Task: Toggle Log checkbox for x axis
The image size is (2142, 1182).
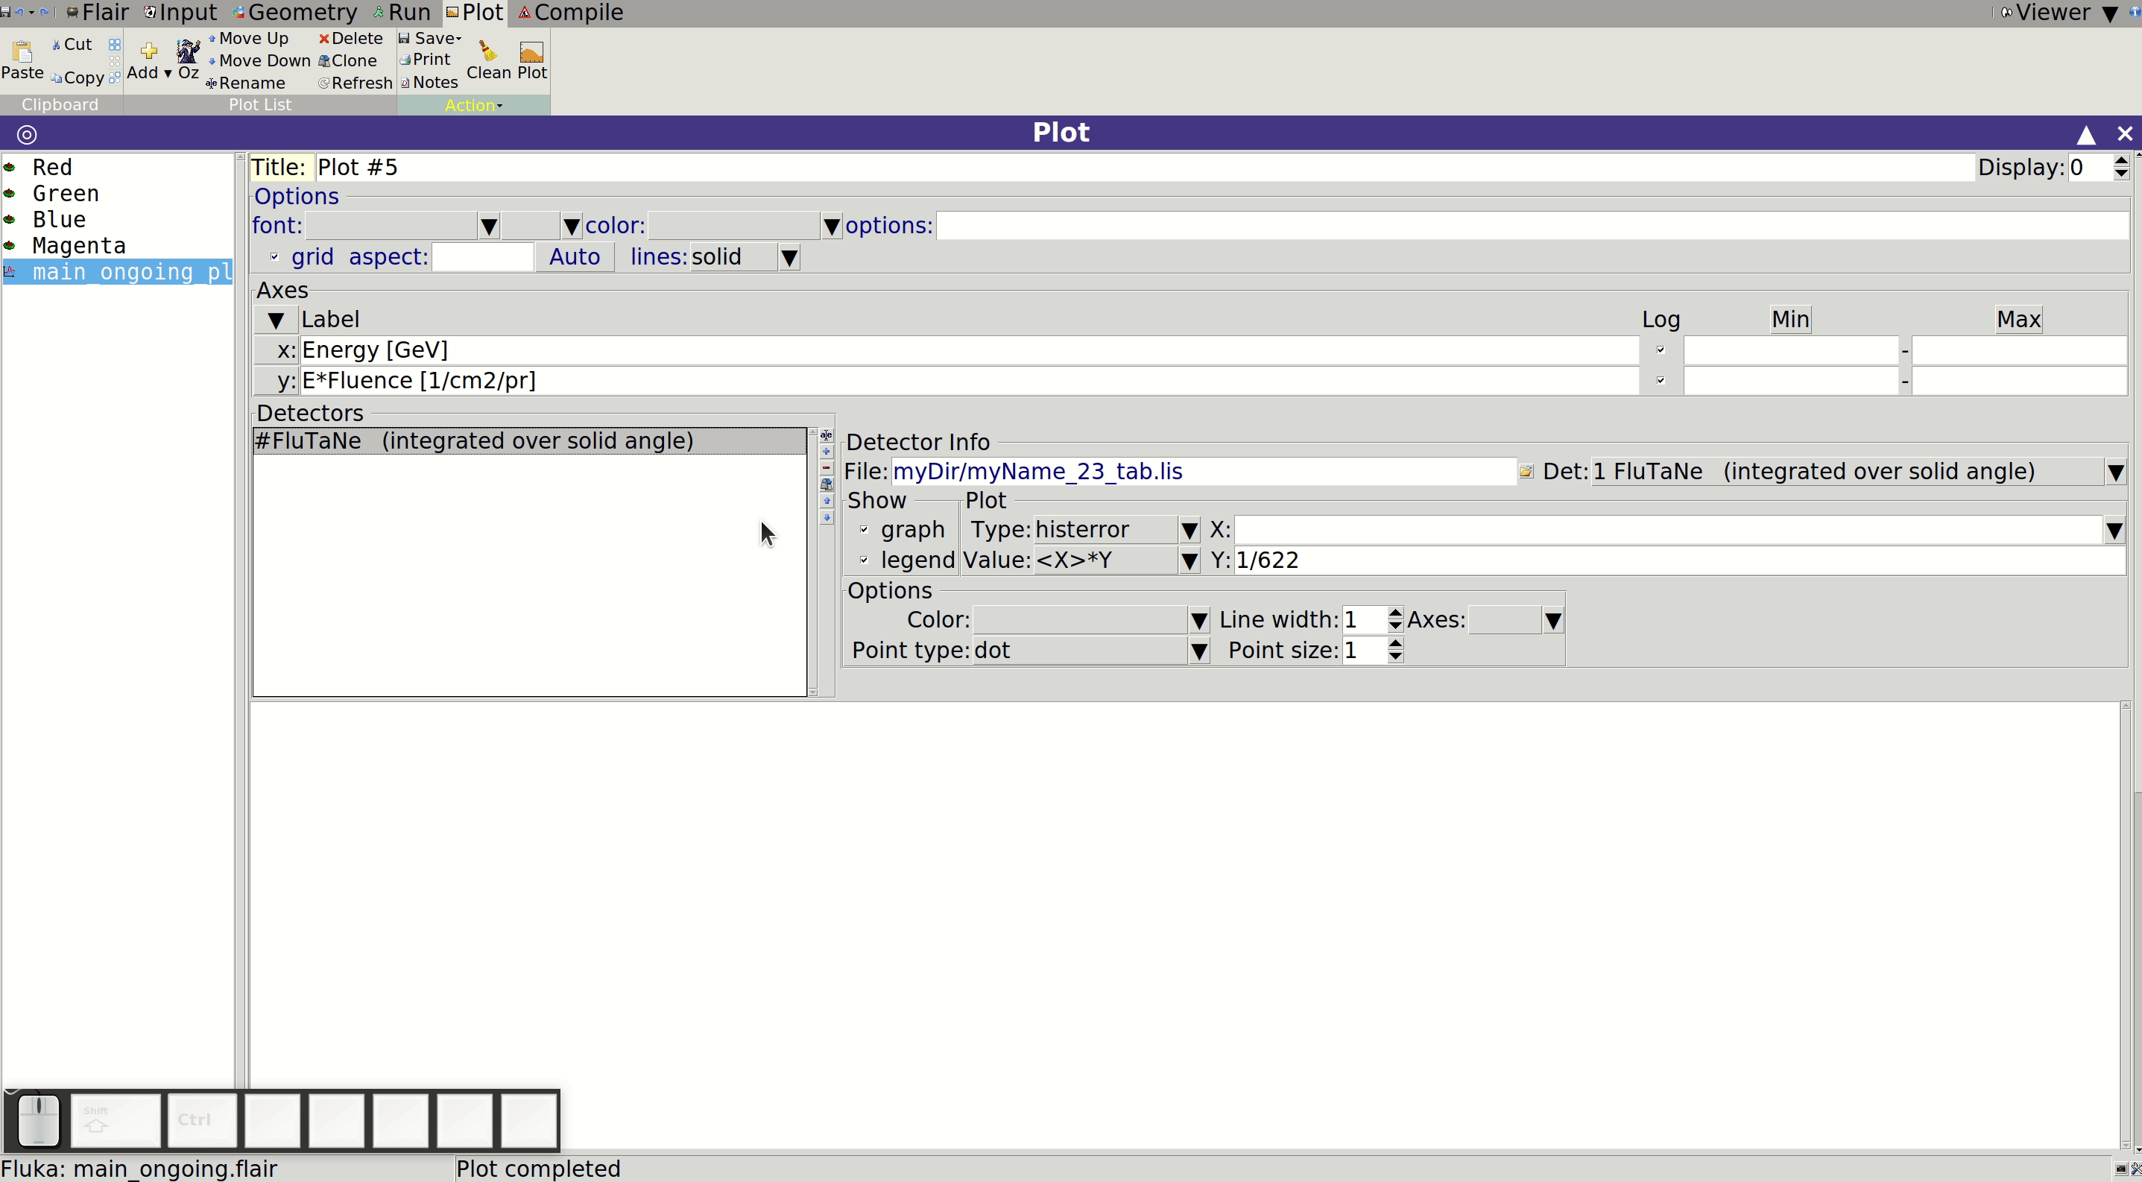Action: (1661, 350)
